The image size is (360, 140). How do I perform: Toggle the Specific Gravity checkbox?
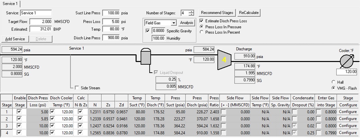(x=147, y=31)
